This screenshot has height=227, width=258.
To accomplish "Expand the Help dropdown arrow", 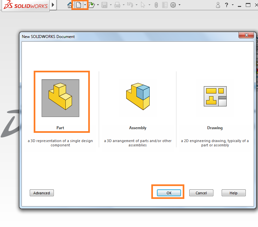I will 233,5.
